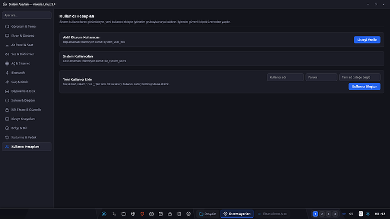Screen dimensions: 390x219
Task: Open the store bag taskbar icon
Action: (161, 214)
